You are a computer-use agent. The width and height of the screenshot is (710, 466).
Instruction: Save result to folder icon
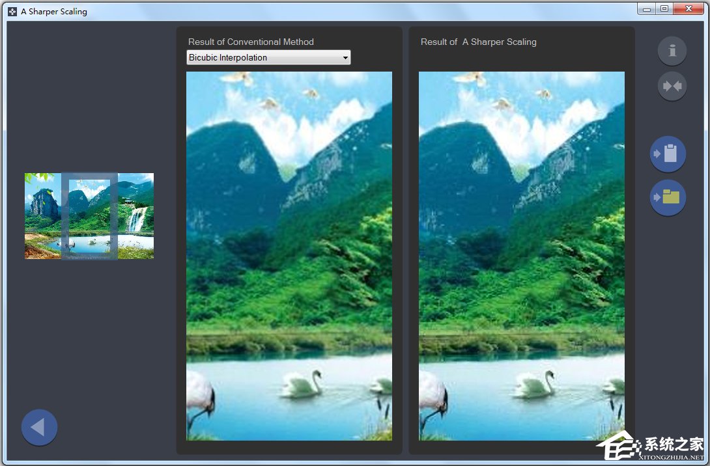(x=668, y=198)
